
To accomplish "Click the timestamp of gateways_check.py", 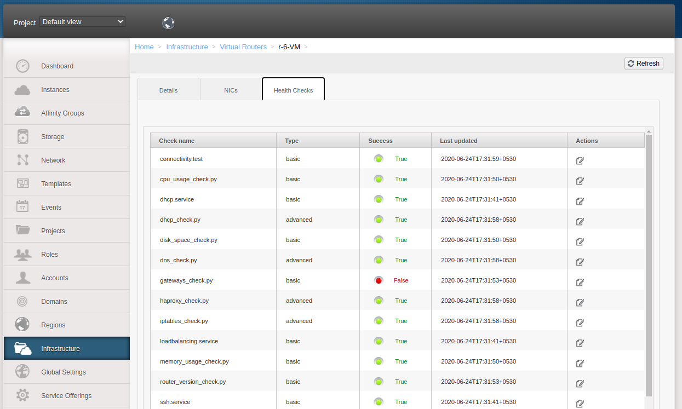I will click(x=478, y=280).
